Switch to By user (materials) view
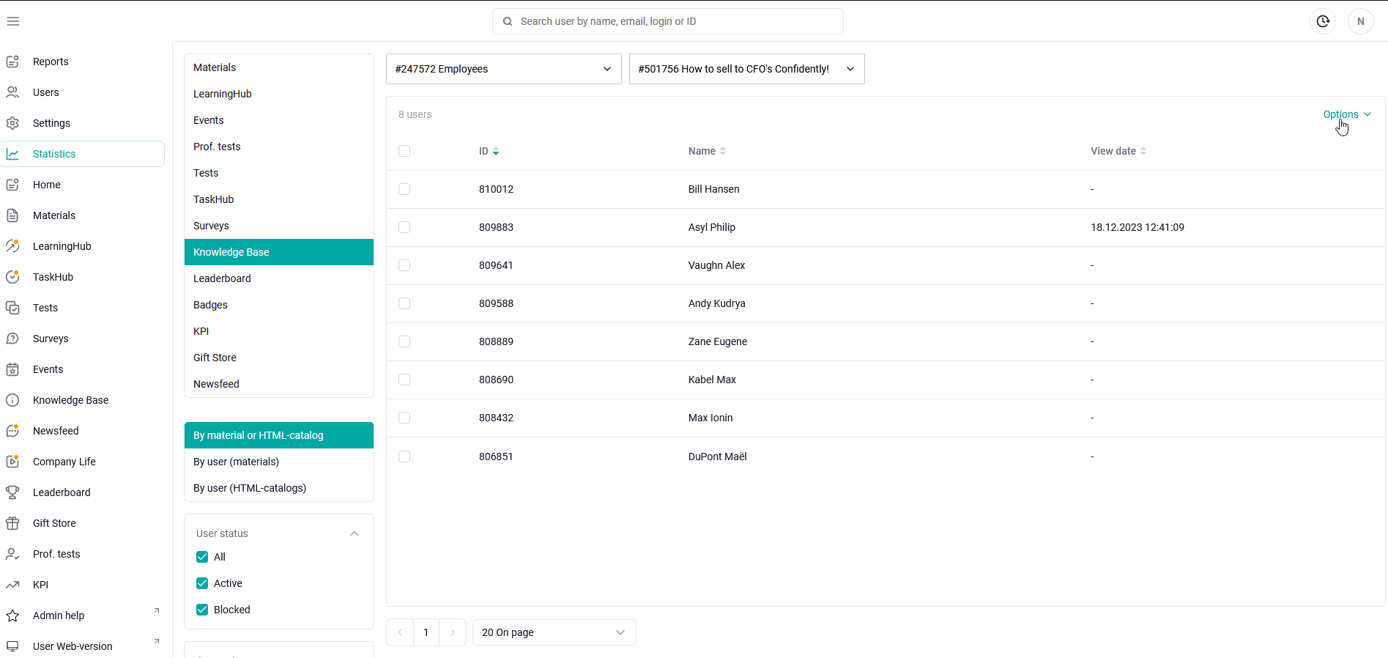This screenshot has height=658, width=1388. point(279,462)
